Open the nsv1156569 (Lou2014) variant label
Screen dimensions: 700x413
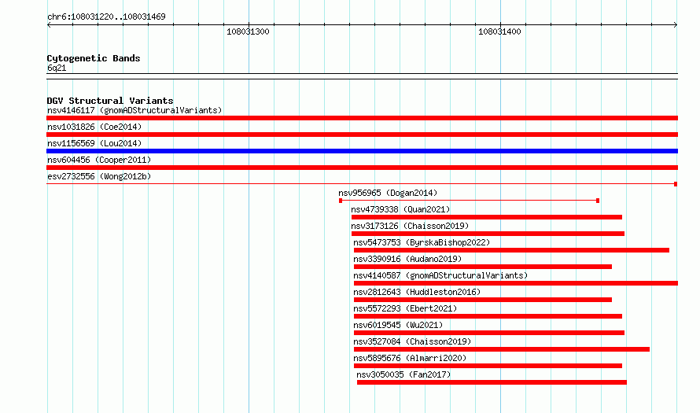(94, 143)
